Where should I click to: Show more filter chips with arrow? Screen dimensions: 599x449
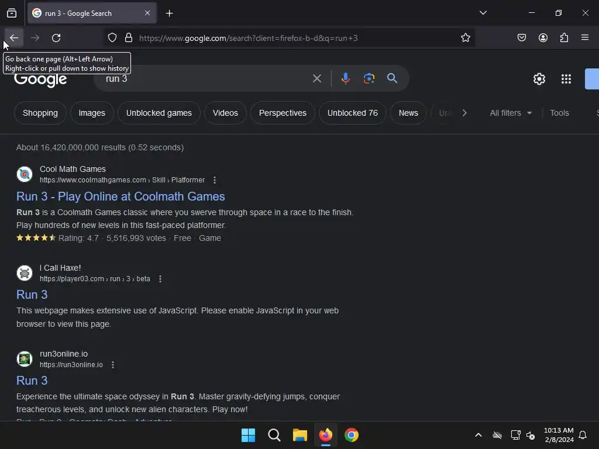click(464, 113)
